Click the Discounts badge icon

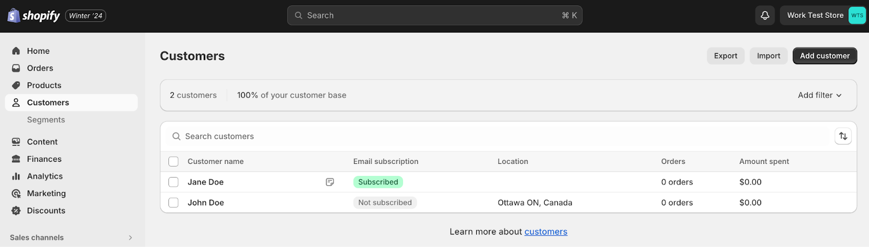16,211
